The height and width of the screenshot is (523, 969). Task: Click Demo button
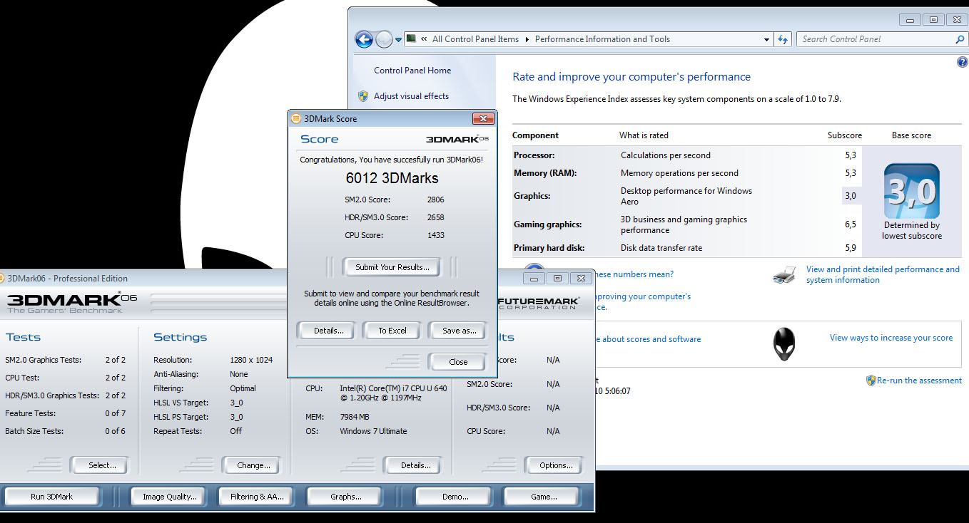pos(455,497)
